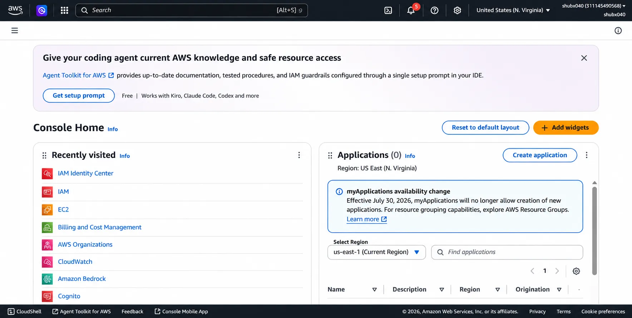This screenshot has width=632, height=318.
Task: Click the Applications widget vertical scrollbar
Action: (x=594, y=231)
